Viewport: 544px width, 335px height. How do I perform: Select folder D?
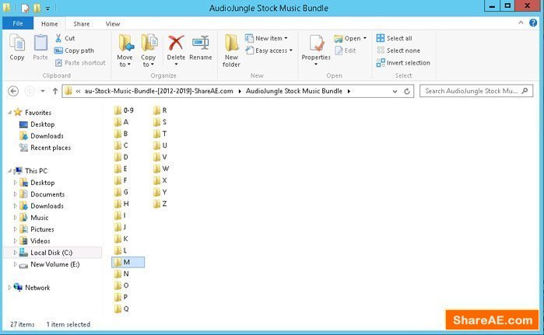click(121, 157)
